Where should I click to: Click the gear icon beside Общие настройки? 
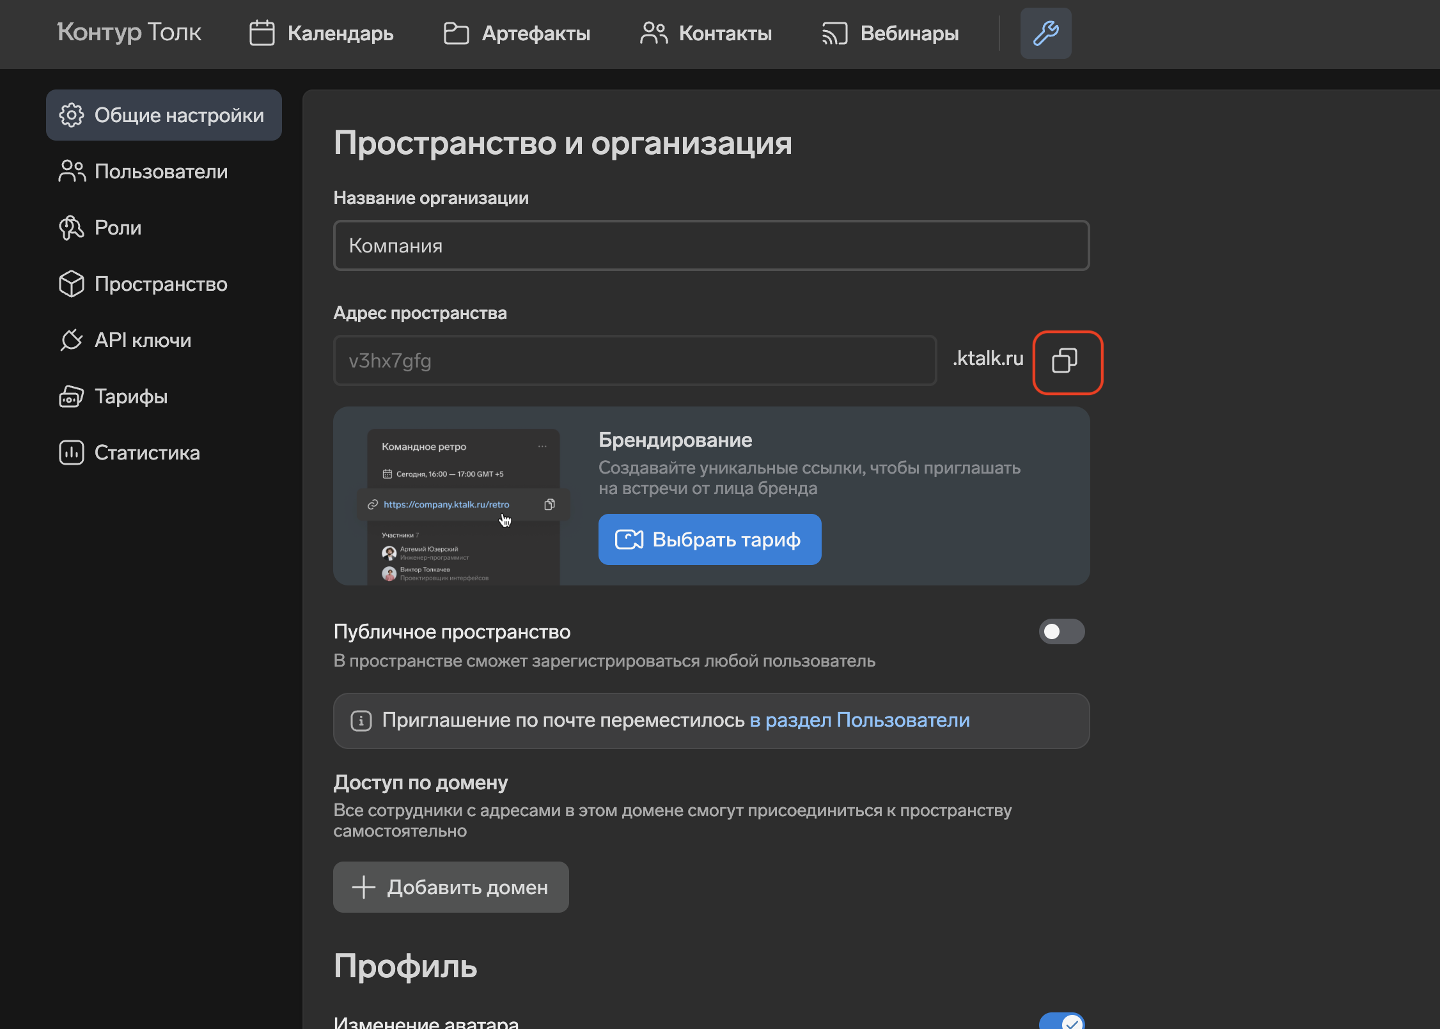(71, 115)
